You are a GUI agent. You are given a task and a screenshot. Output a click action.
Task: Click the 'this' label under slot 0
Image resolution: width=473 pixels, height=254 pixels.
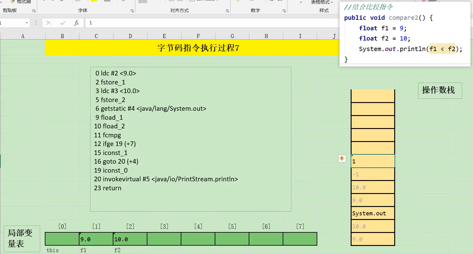(x=53, y=250)
